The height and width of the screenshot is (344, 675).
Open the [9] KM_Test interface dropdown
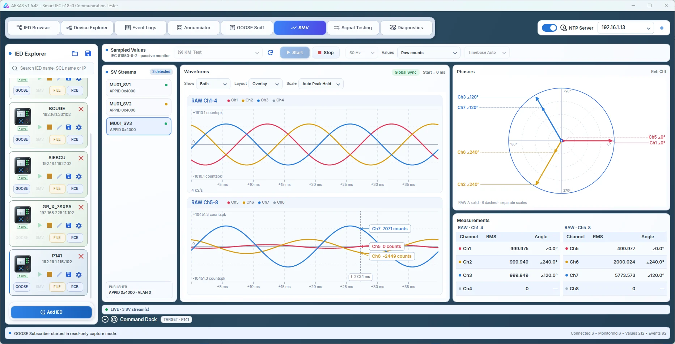[x=218, y=53]
